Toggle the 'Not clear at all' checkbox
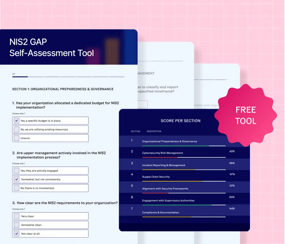Screen dimensions: 285x244 (x=17, y=233)
